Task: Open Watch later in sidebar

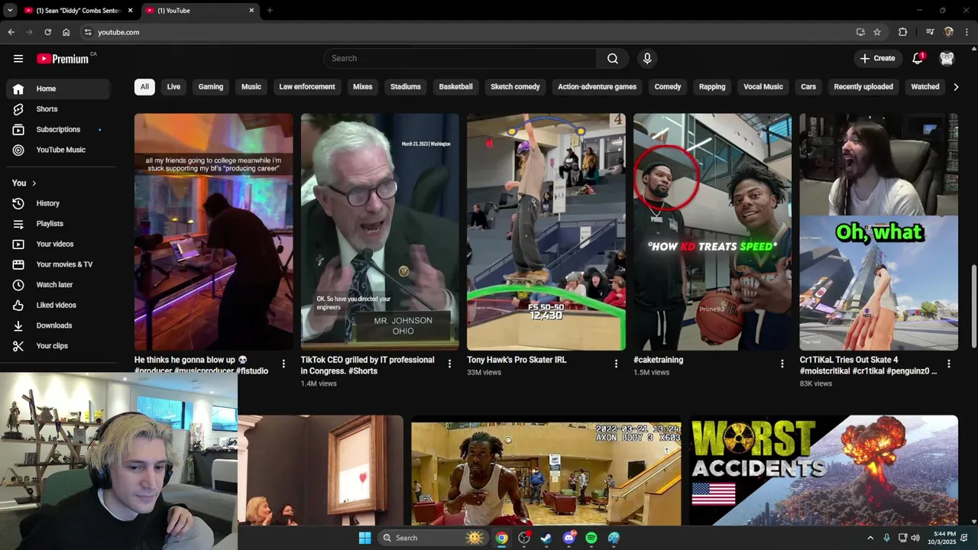Action: pyautogui.click(x=58, y=285)
